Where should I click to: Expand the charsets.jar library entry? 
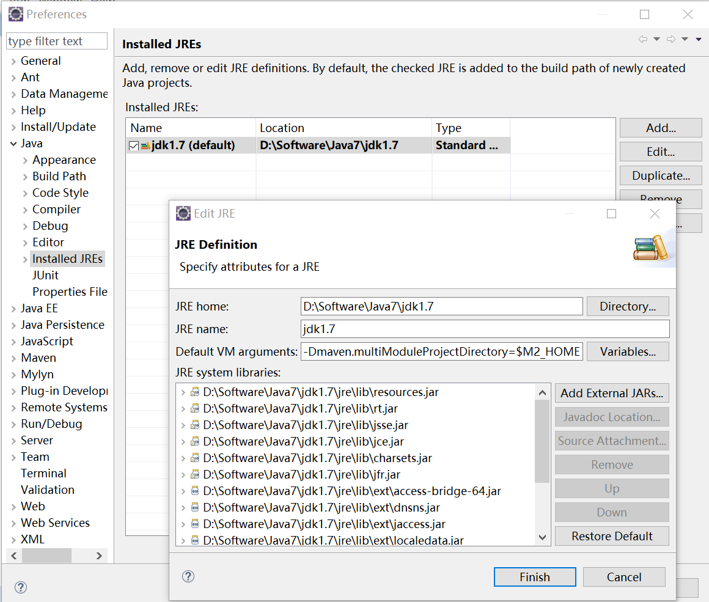pos(183,458)
